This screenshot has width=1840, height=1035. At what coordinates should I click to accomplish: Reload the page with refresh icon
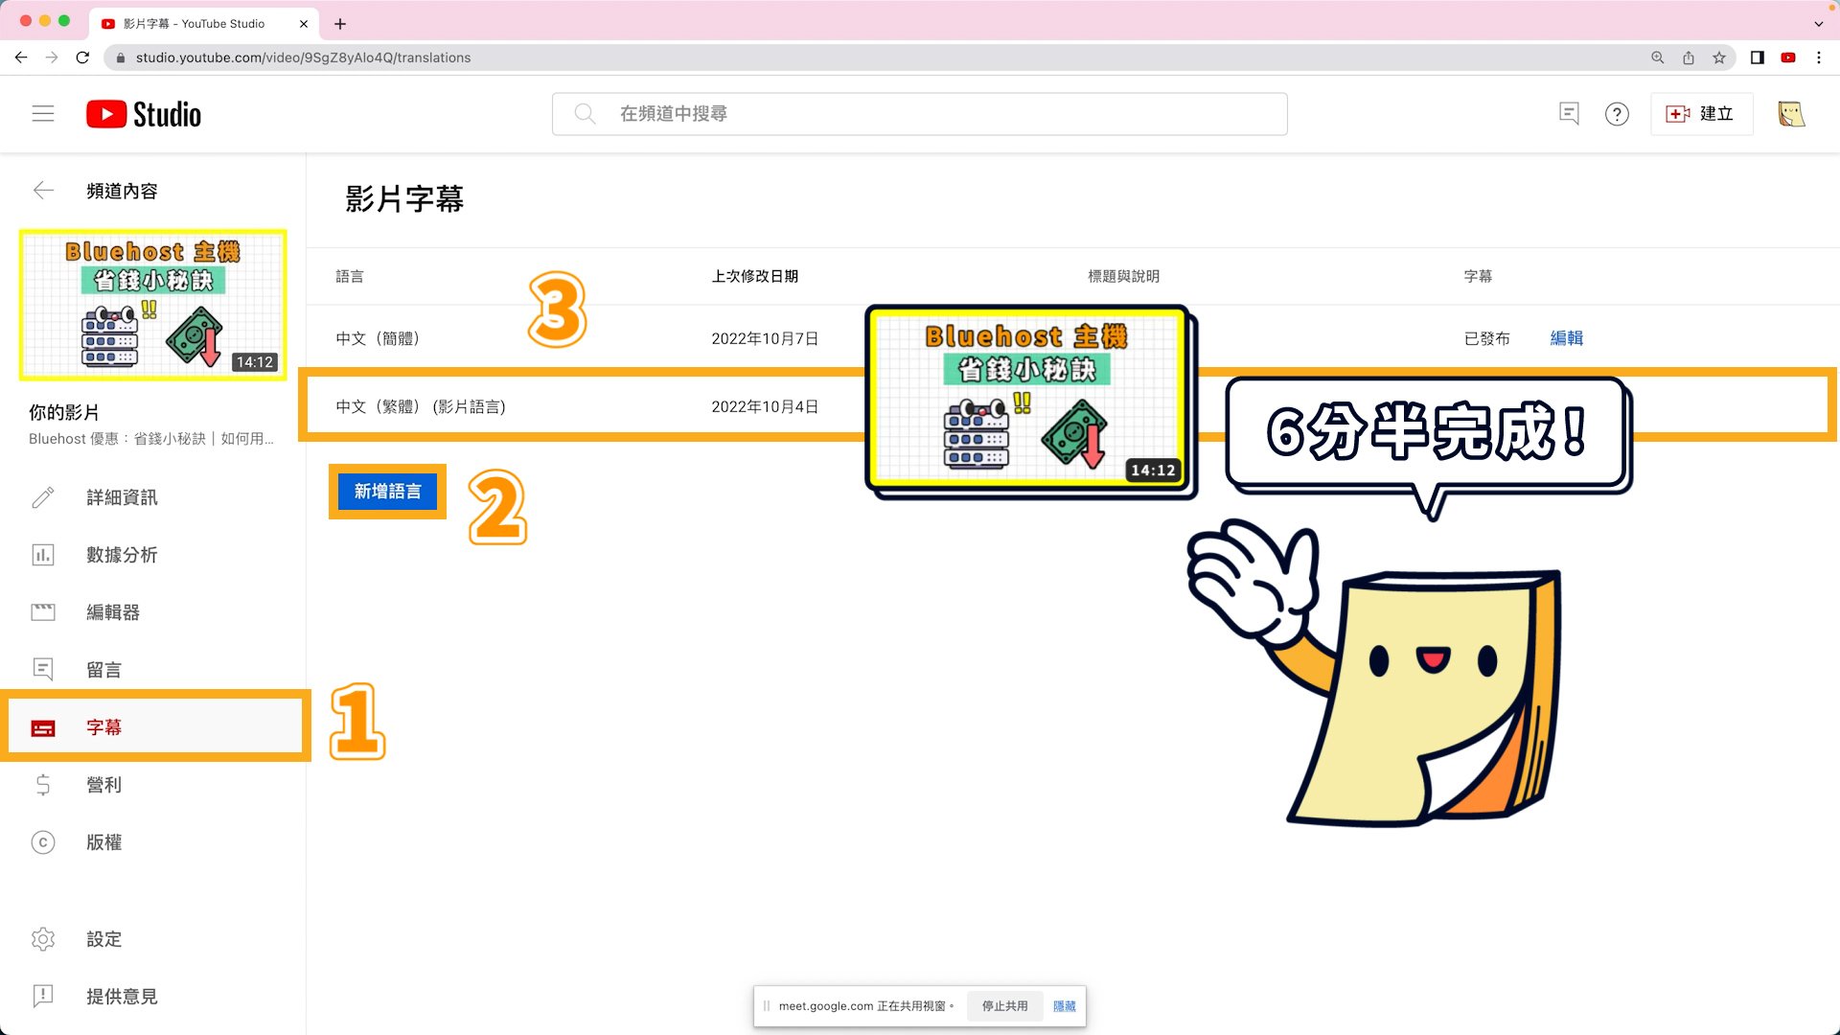coord(82,57)
